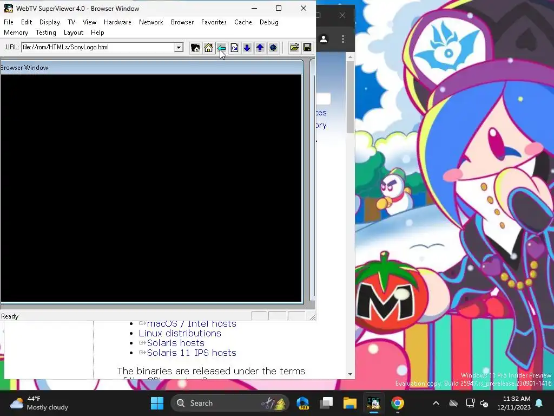Follow the Linux distributions link
Viewport: 554px width, 416px height.
point(180,333)
